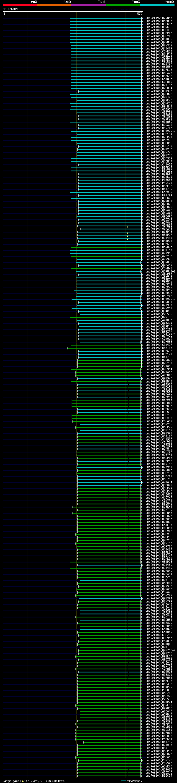
Task: Select UniRef100_Q93XJ0 label
Action: (159, 418)
